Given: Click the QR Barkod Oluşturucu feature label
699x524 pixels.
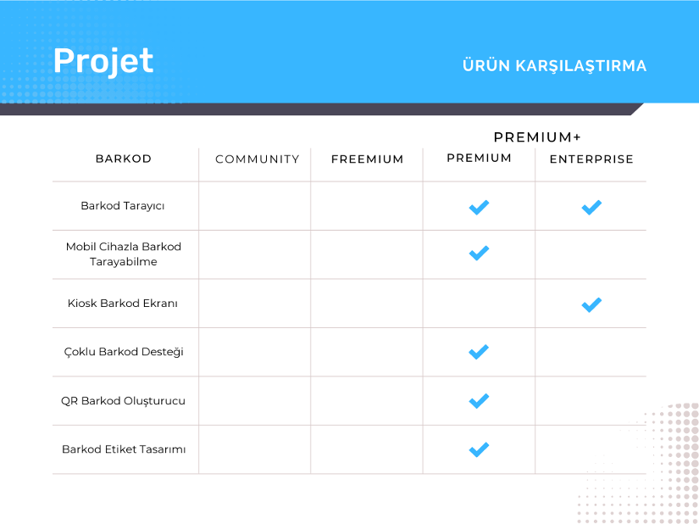Looking at the screenshot, I should coord(123,401).
